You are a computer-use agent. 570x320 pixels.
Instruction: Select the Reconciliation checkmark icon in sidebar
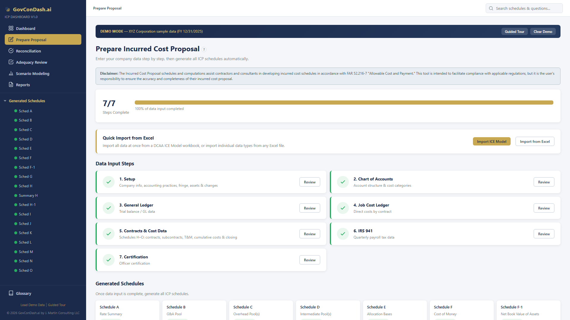(x=11, y=51)
